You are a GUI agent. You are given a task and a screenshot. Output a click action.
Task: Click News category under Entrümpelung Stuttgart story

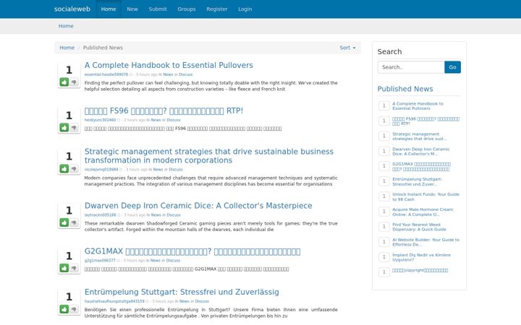point(184,301)
